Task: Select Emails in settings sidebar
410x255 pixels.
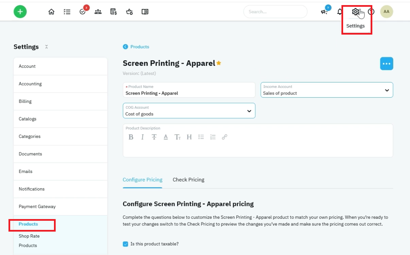Action: (60, 172)
